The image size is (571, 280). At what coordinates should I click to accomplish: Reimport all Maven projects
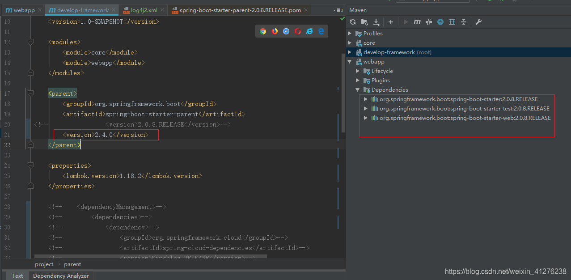(x=353, y=22)
